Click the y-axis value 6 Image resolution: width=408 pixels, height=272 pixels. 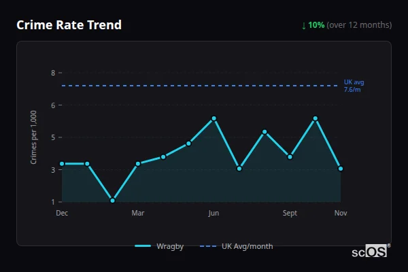[x=53, y=105]
